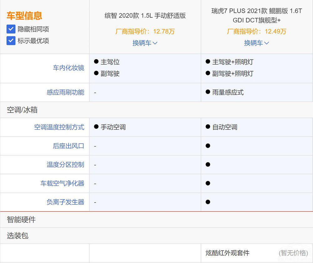Select the 负离子发生器 parameter link
313x263 pixels.
point(65,202)
